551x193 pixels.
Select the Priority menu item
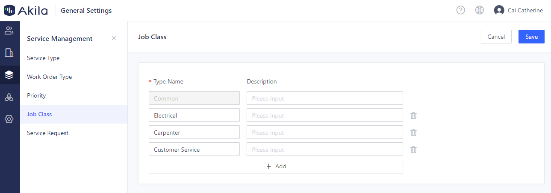point(74,95)
